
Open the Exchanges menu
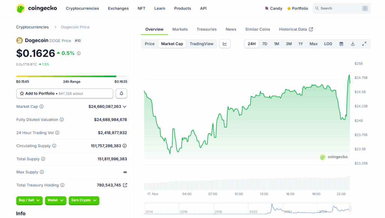click(x=118, y=8)
